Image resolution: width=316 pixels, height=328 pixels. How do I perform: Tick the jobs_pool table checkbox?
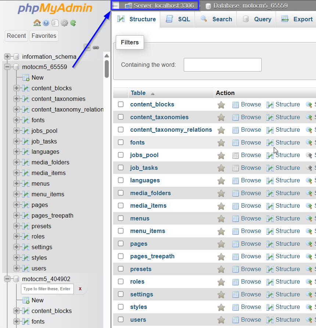point(121,155)
